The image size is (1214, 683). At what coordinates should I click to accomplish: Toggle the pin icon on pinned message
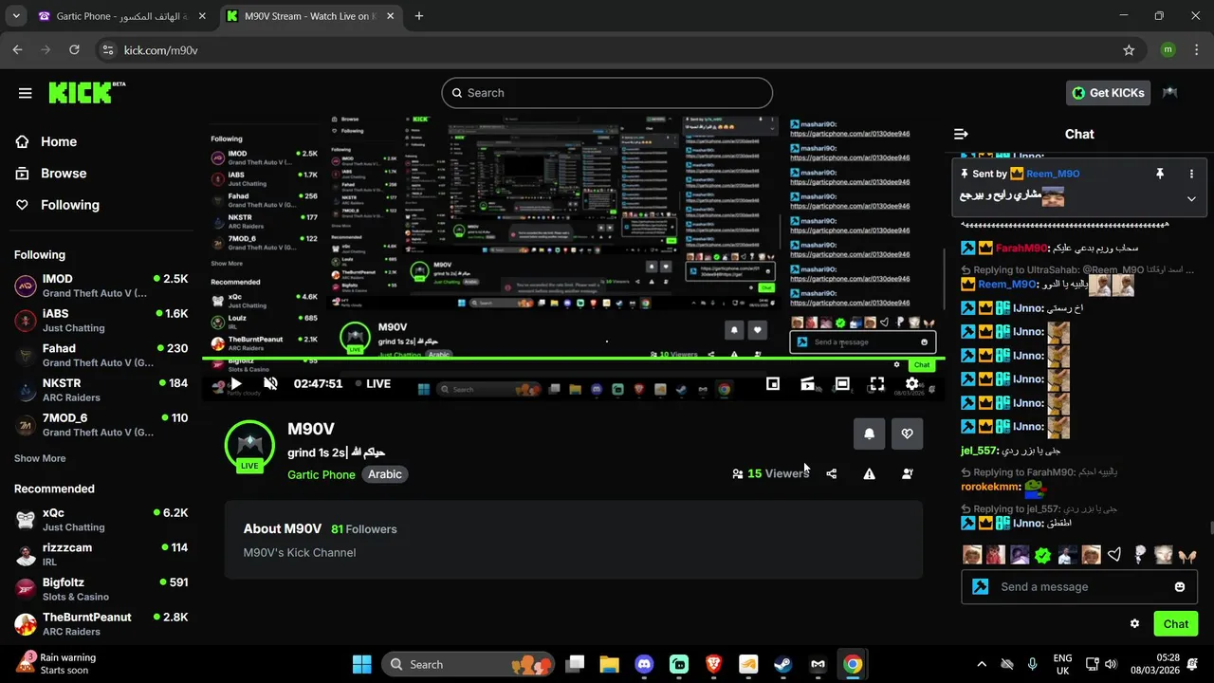[x=1159, y=174]
